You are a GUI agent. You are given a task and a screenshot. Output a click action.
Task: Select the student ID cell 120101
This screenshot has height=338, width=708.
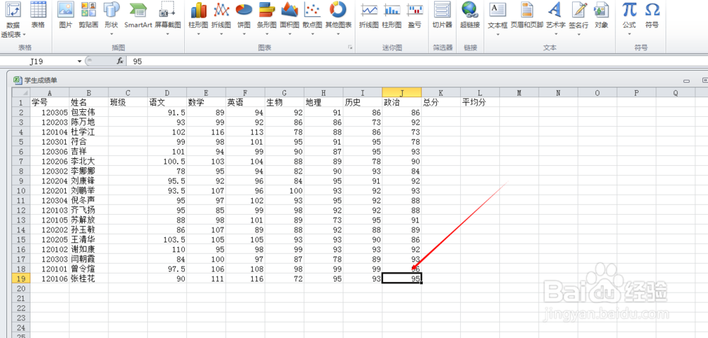click(x=50, y=269)
